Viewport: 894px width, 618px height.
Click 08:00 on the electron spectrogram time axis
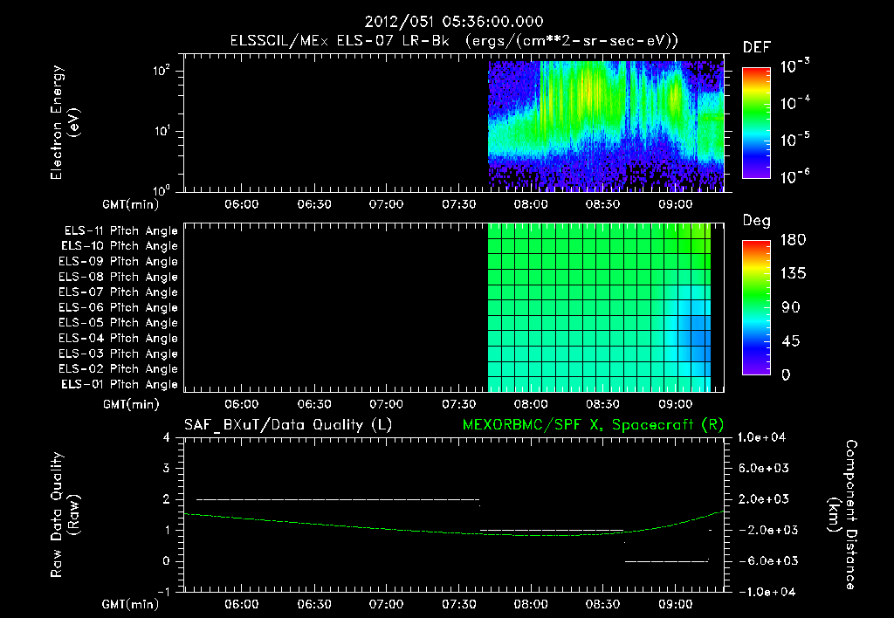(530, 204)
